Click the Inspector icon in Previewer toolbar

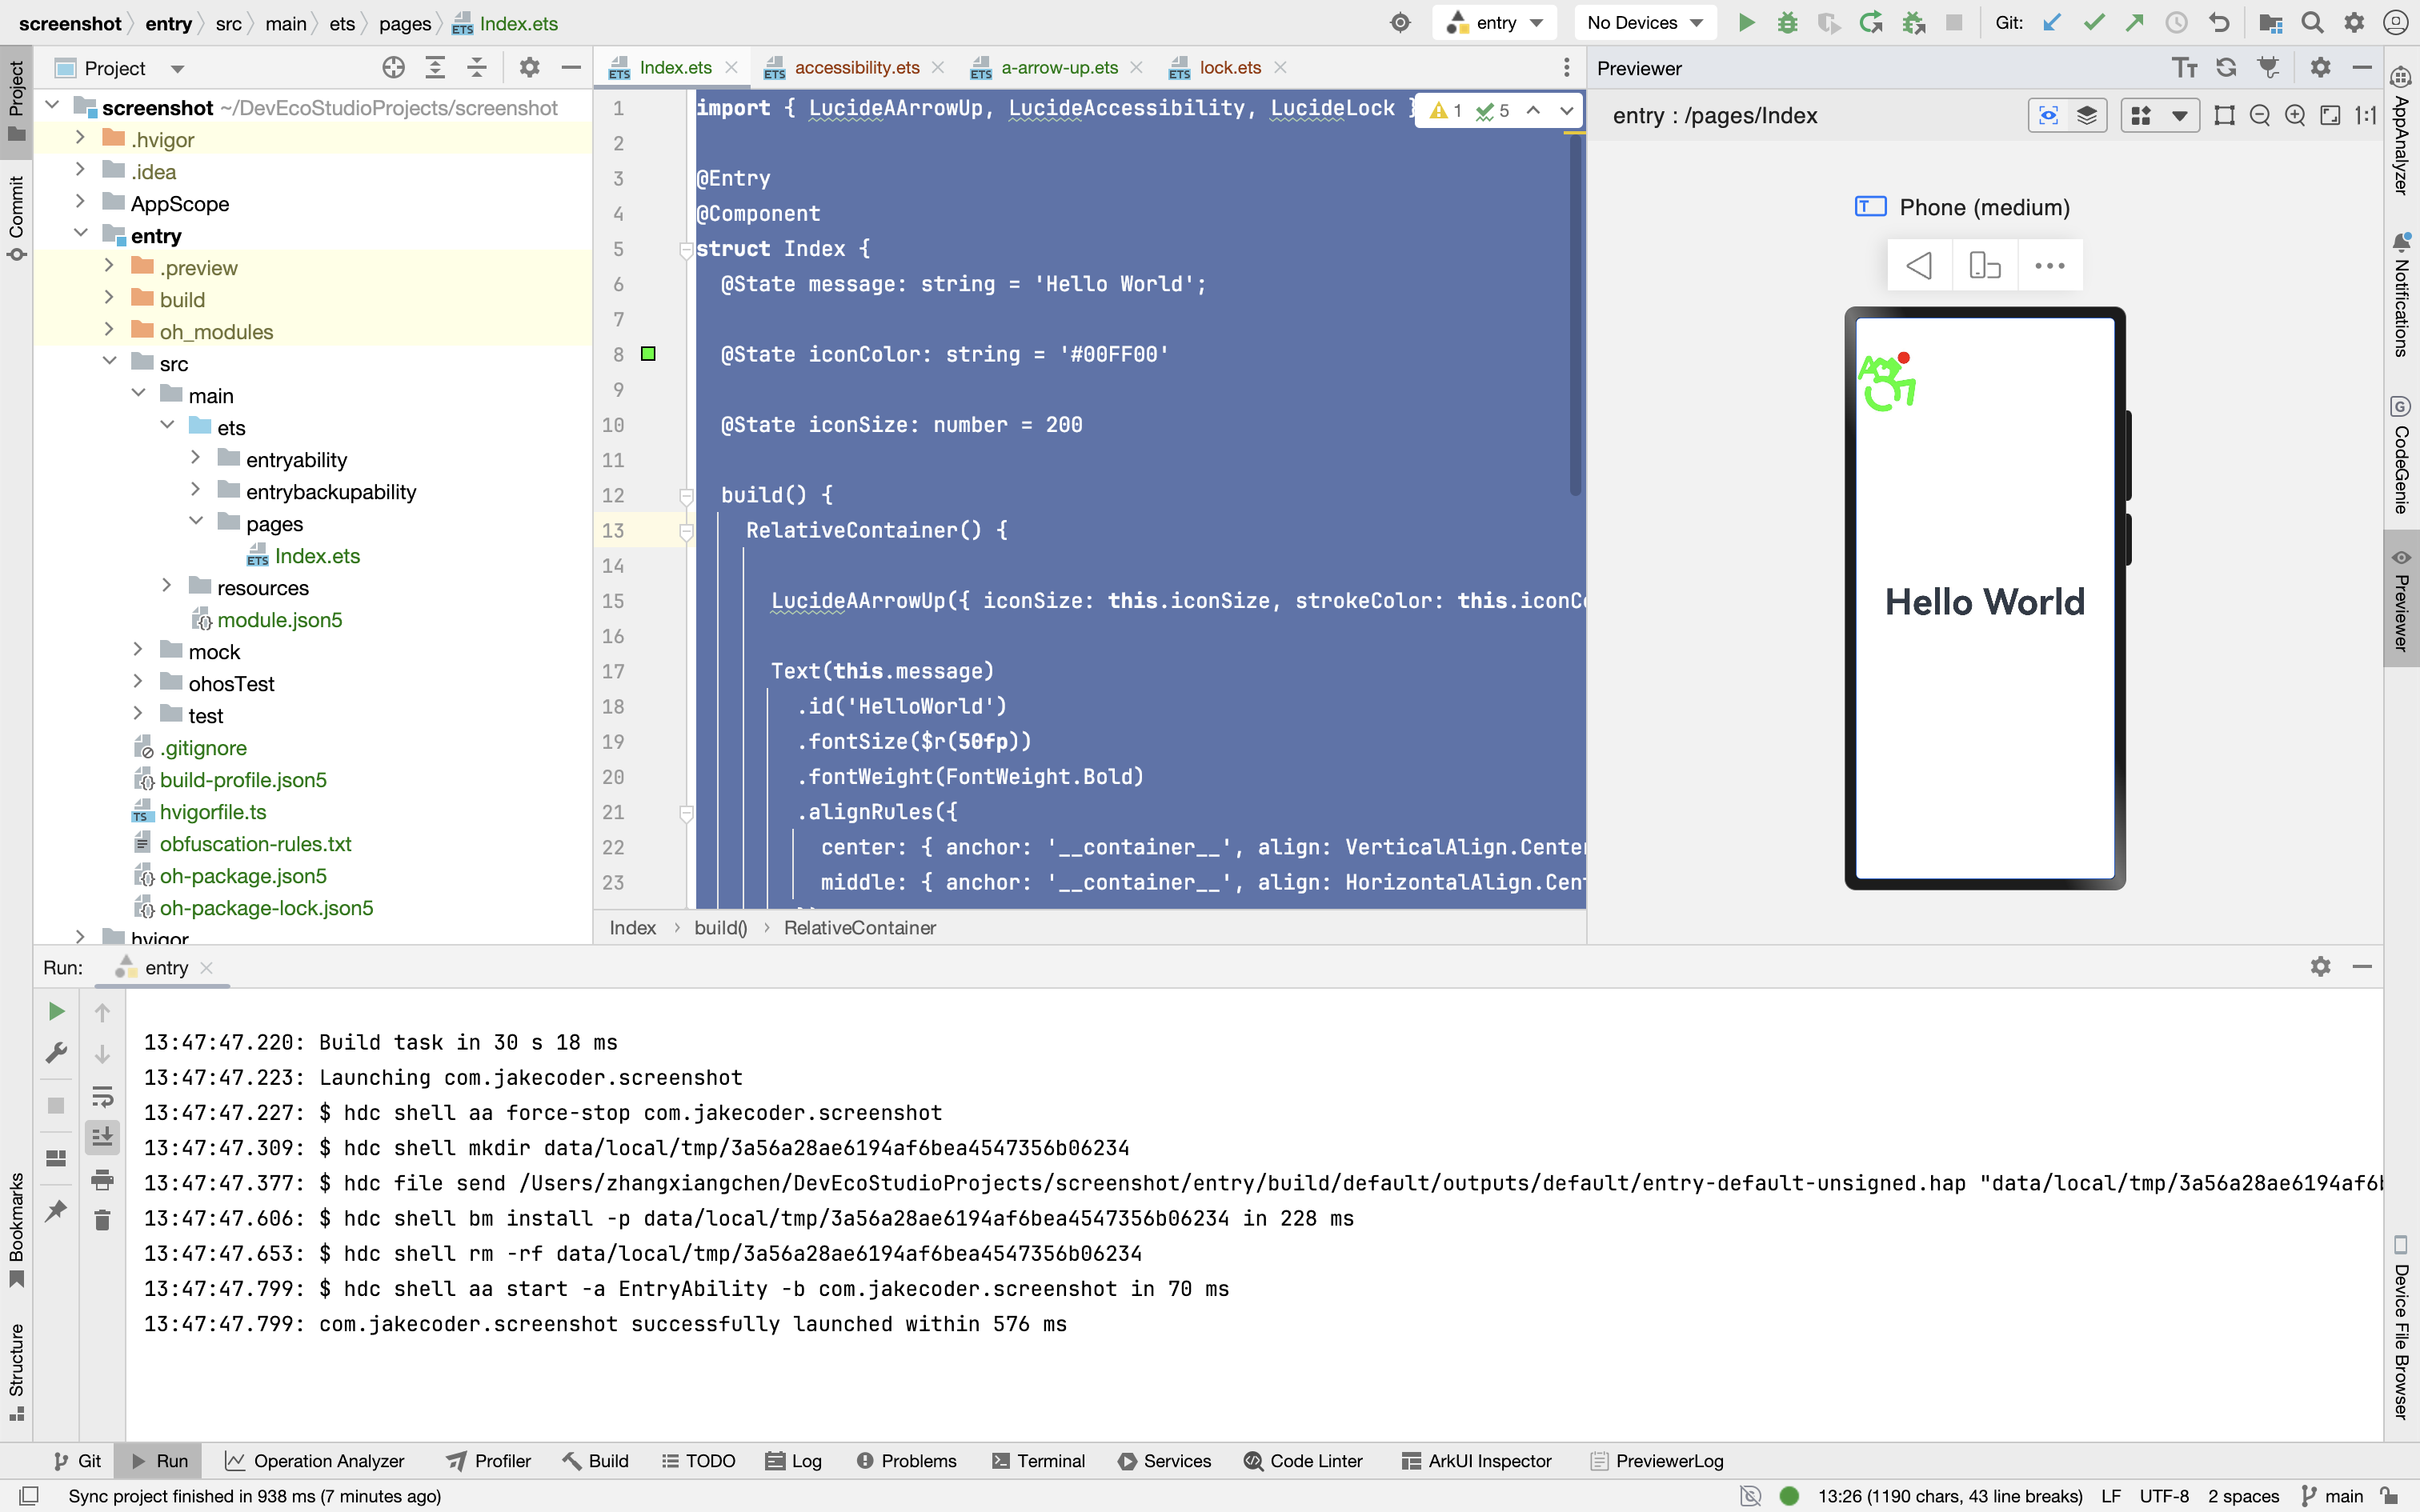2048,116
